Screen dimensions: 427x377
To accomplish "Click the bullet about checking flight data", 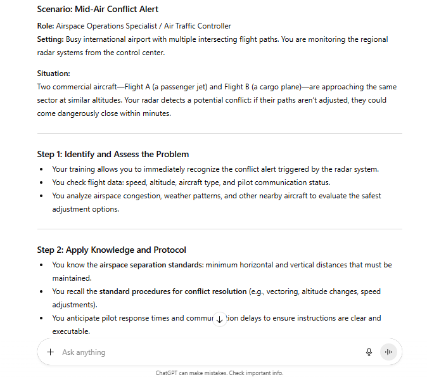I will pyautogui.click(x=191, y=182).
